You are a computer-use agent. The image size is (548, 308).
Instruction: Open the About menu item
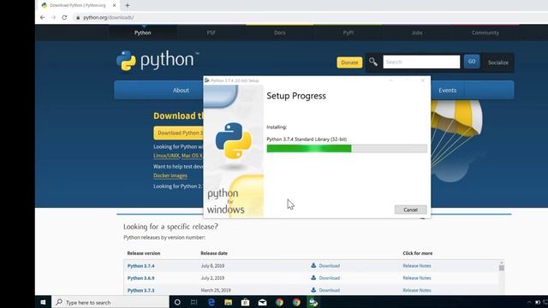tap(181, 90)
